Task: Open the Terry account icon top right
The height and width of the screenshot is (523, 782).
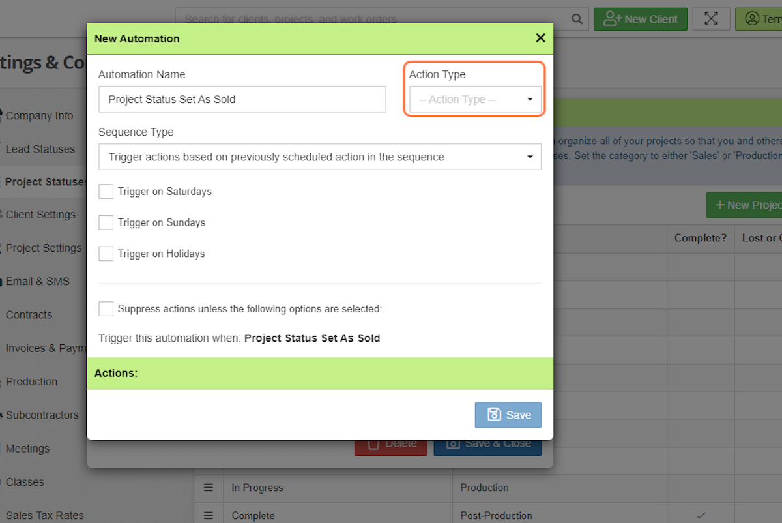Action: click(753, 19)
